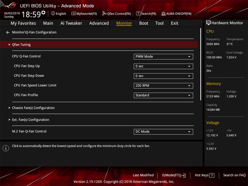Click the 06/03/2018 date text
Image resolution: width=248 pixels, height=186 pixels.
(12, 13)
